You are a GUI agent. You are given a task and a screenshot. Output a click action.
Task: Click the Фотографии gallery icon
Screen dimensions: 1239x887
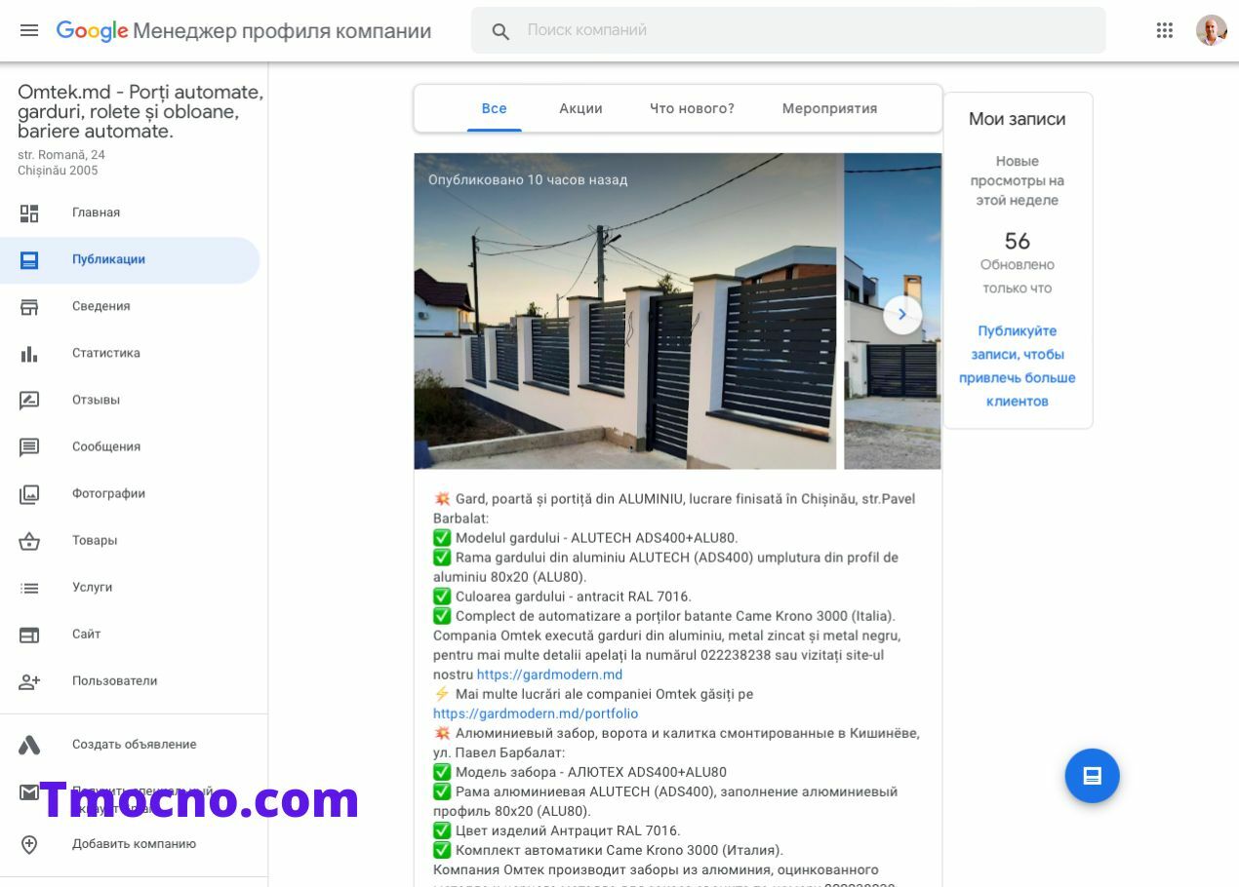click(29, 493)
